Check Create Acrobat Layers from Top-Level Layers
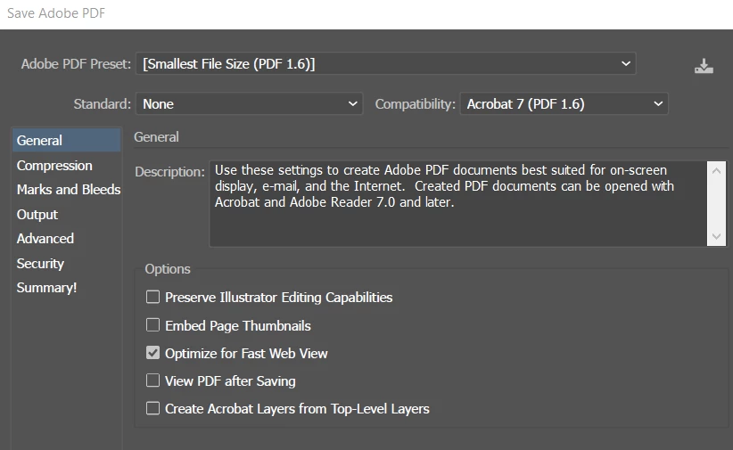The width and height of the screenshot is (733, 450). (152, 408)
